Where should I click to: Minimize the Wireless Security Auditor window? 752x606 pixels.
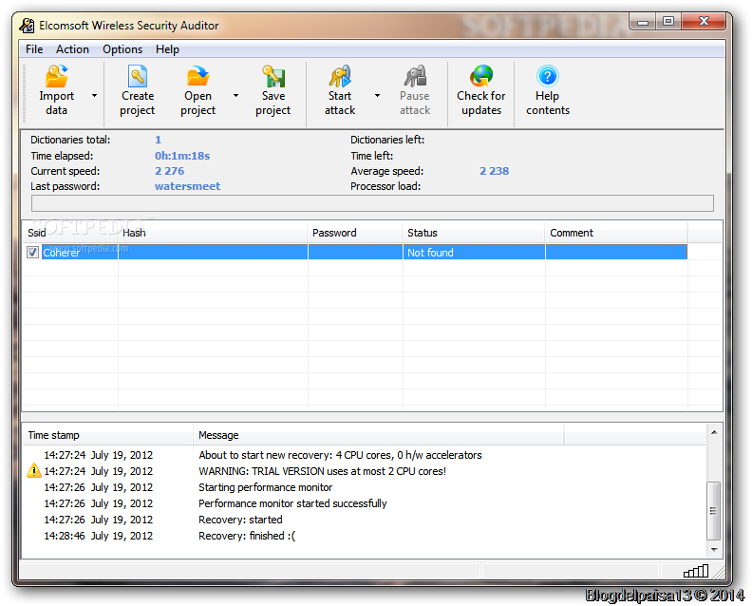643,22
